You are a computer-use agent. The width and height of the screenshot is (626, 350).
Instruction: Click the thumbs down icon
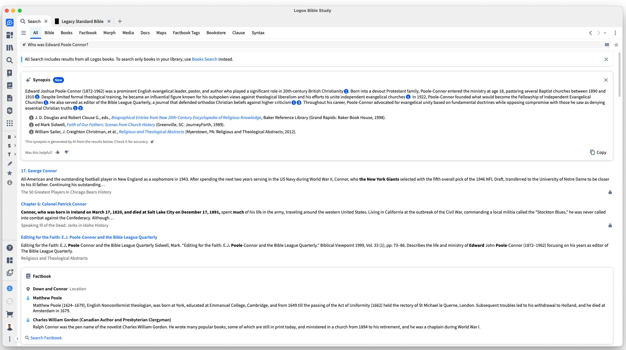click(67, 152)
